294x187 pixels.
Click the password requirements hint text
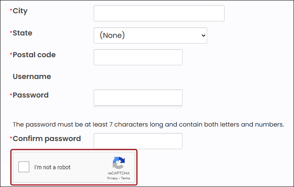[148, 125]
